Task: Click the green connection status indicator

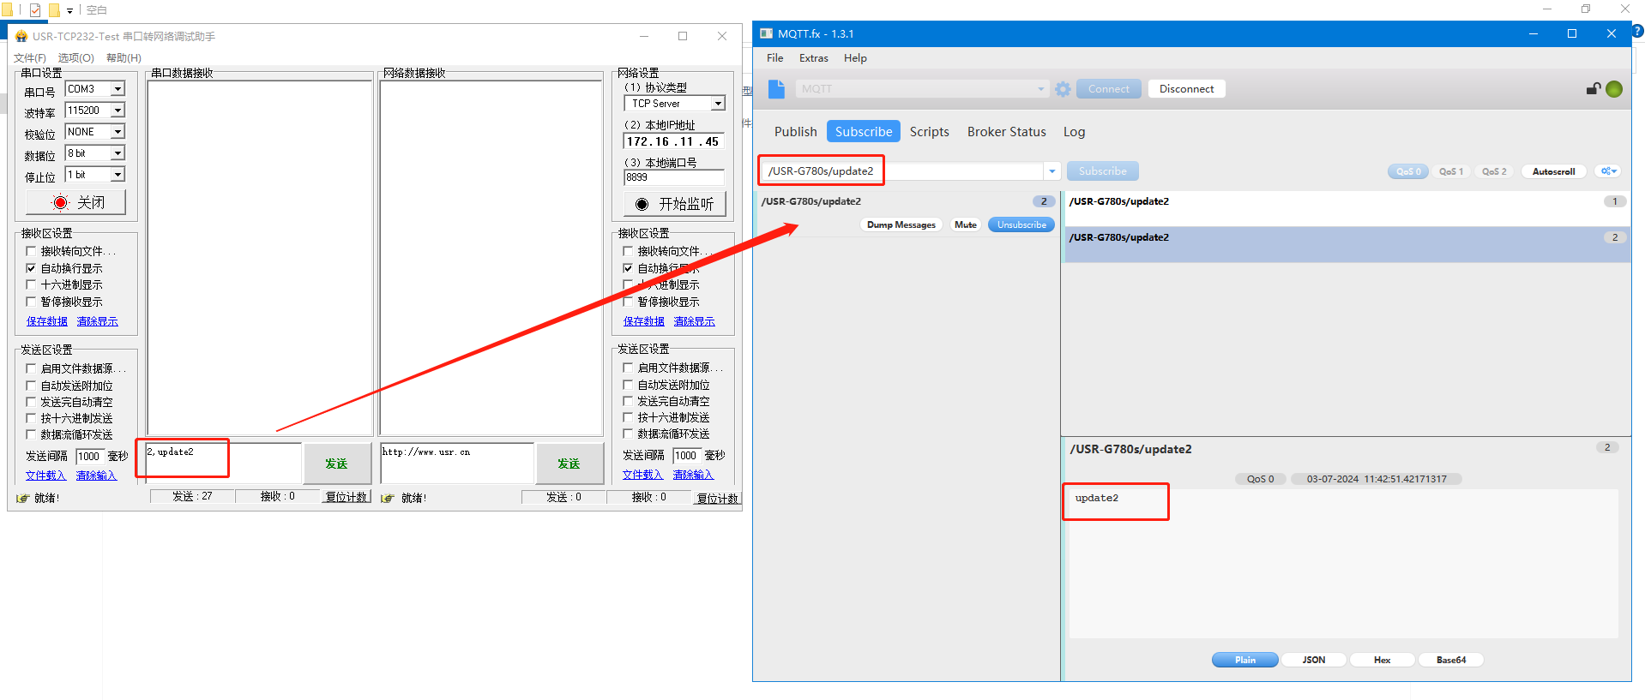Action: tap(1614, 89)
